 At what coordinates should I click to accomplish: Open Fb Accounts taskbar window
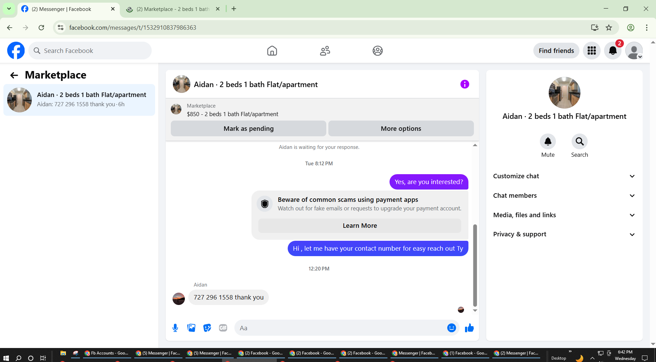pos(106,353)
